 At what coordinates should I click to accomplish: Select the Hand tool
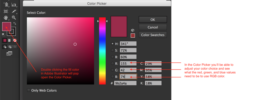tap(6, 18)
